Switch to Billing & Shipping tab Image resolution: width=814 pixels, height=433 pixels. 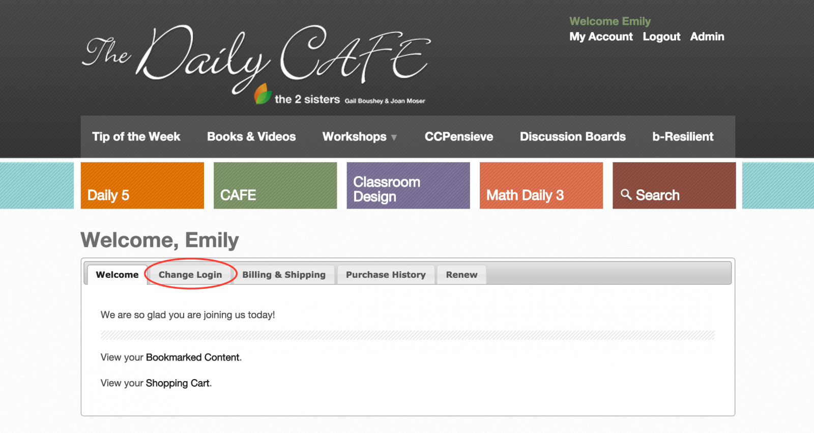click(284, 275)
